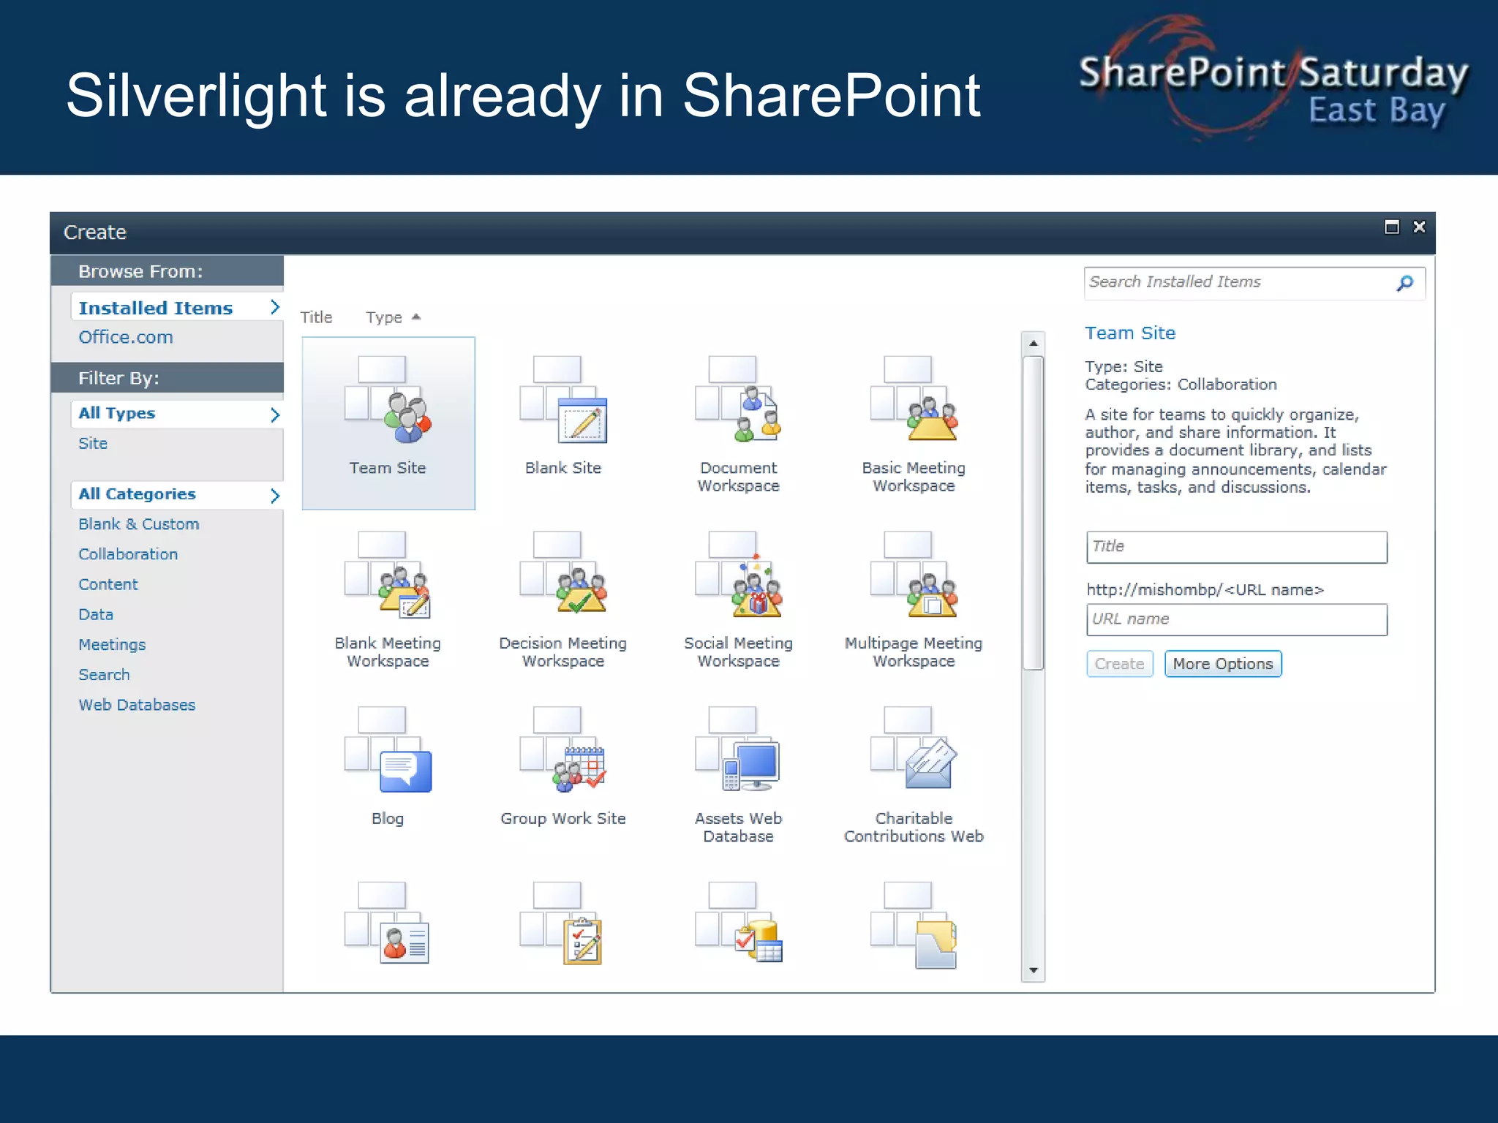Select the Blank Site template icon

pos(563,400)
